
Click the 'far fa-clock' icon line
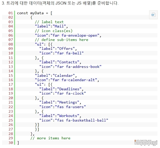[x=63, y=94]
